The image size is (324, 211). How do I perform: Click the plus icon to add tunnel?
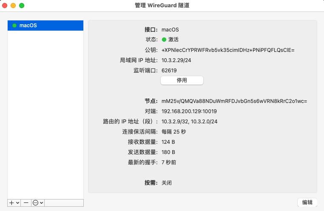tap(12, 203)
